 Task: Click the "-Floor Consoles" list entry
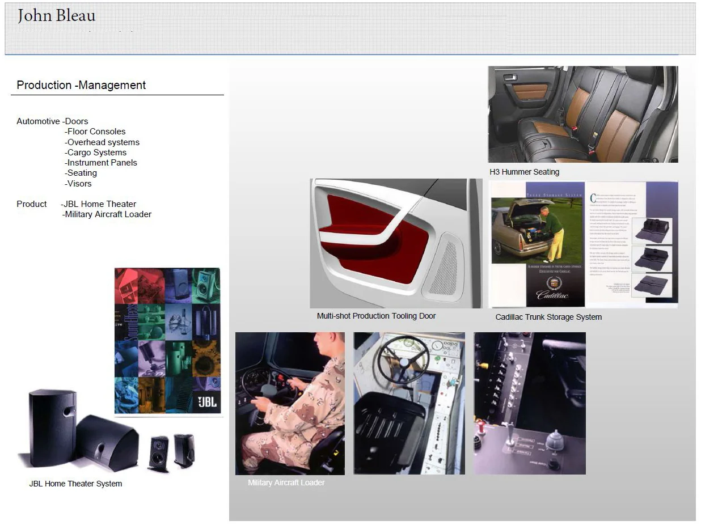click(95, 132)
